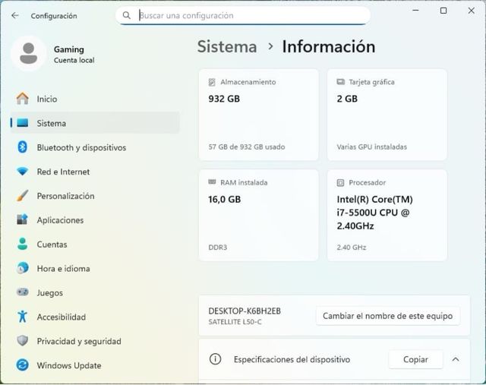
Task: Click the Especificaciones del dispositivo heading
Action: (292, 359)
